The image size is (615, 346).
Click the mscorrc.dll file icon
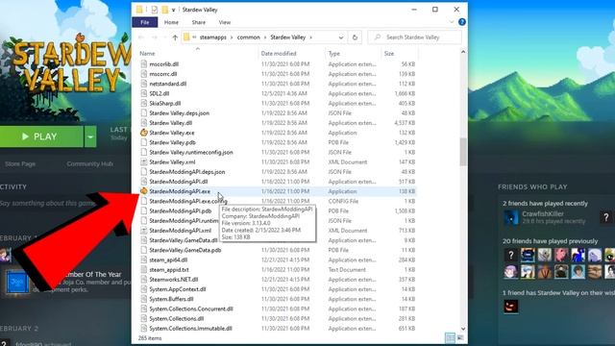144,74
